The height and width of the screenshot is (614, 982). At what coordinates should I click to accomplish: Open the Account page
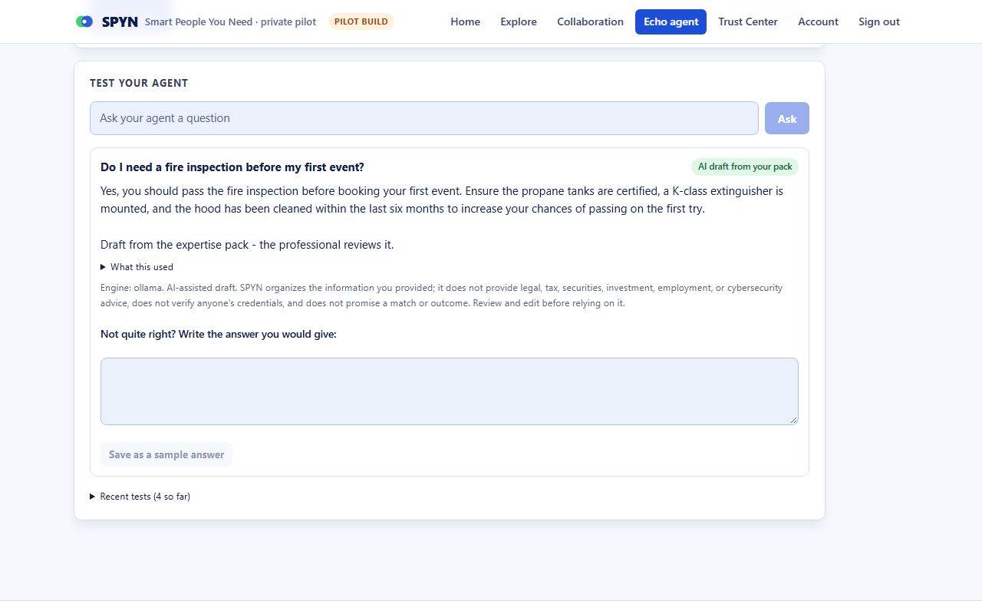tap(818, 21)
